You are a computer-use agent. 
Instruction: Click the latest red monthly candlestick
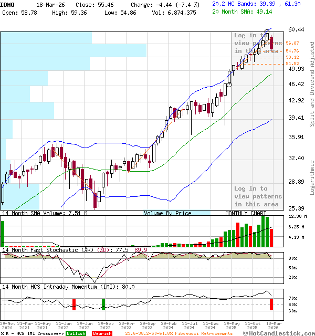[271, 43]
